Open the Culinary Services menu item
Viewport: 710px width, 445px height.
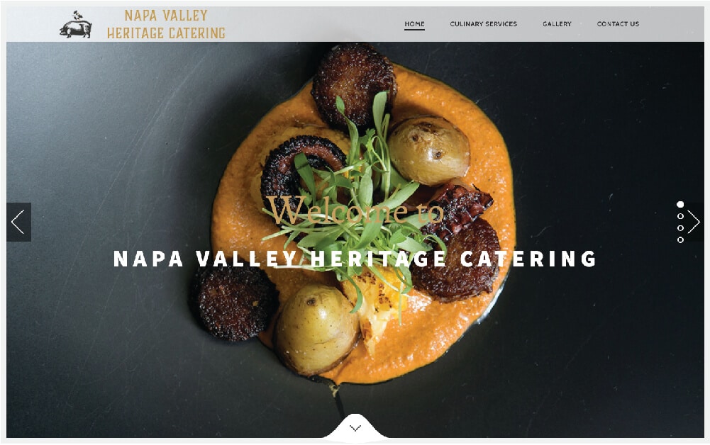483,24
